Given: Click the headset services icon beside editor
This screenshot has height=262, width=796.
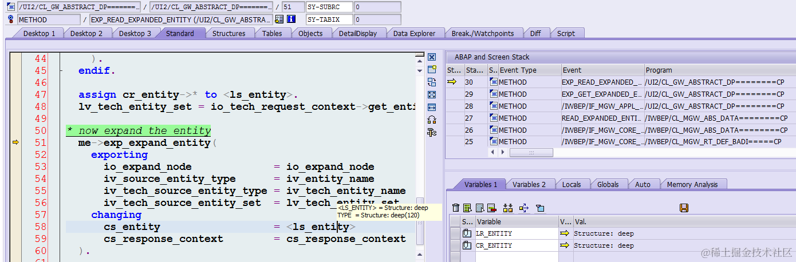Looking at the screenshot, I should coord(432,120).
